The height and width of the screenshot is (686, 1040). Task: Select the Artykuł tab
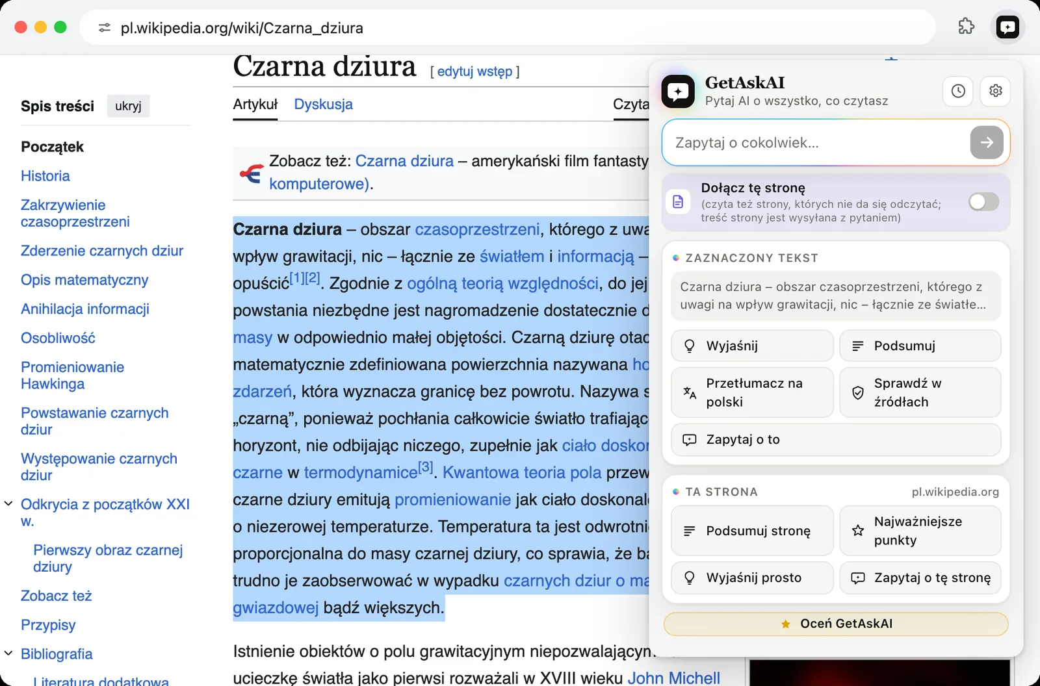point(255,105)
